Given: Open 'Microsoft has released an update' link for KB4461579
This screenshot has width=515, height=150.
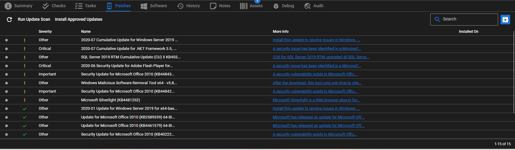Looking at the screenshot, I should (318, 126).
